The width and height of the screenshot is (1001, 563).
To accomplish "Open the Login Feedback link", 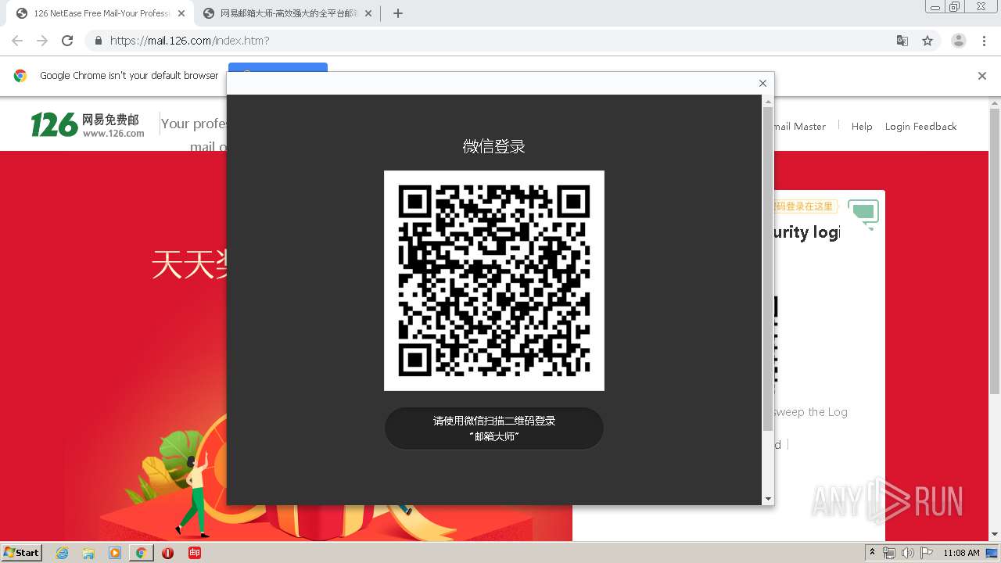I will tap(920, 127).
